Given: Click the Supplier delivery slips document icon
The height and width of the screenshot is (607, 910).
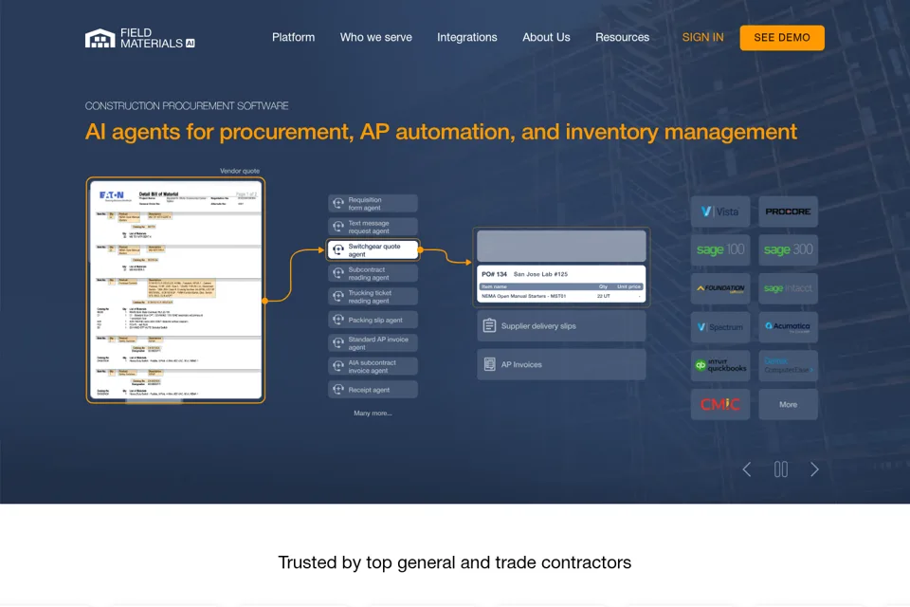Looking at the screenshot, I should 489,326.
